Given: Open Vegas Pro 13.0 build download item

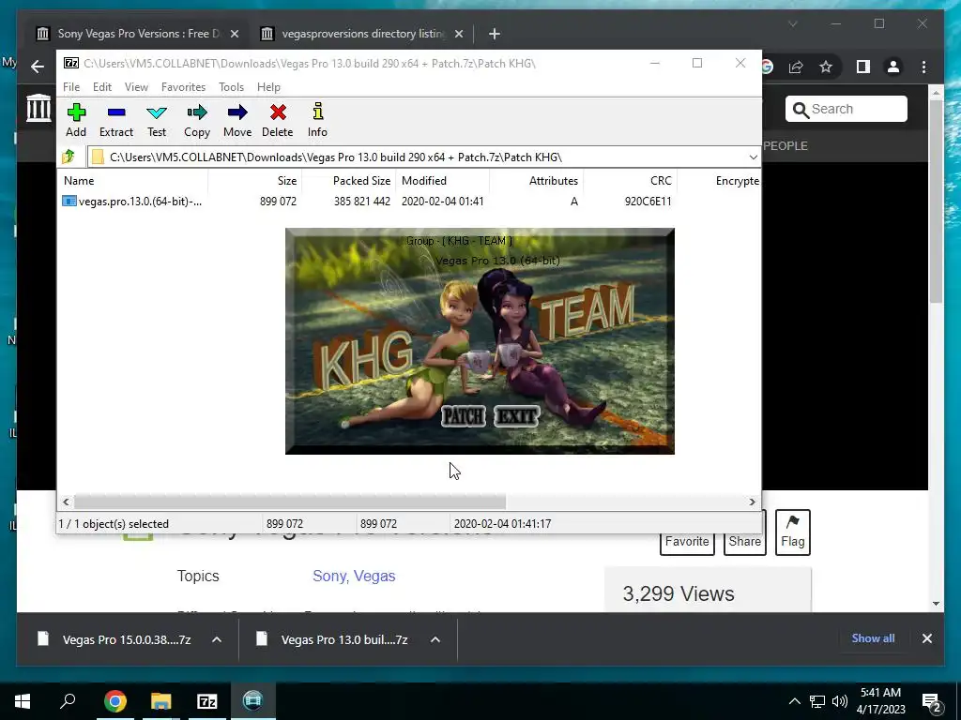Looking at the screenshot, I should [333, 639].
